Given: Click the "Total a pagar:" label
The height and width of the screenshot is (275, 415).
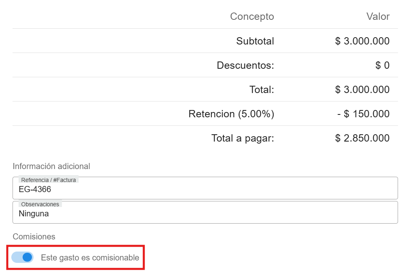Looking at the screenshot, I should pyautogui.click(x=242, y=138).
